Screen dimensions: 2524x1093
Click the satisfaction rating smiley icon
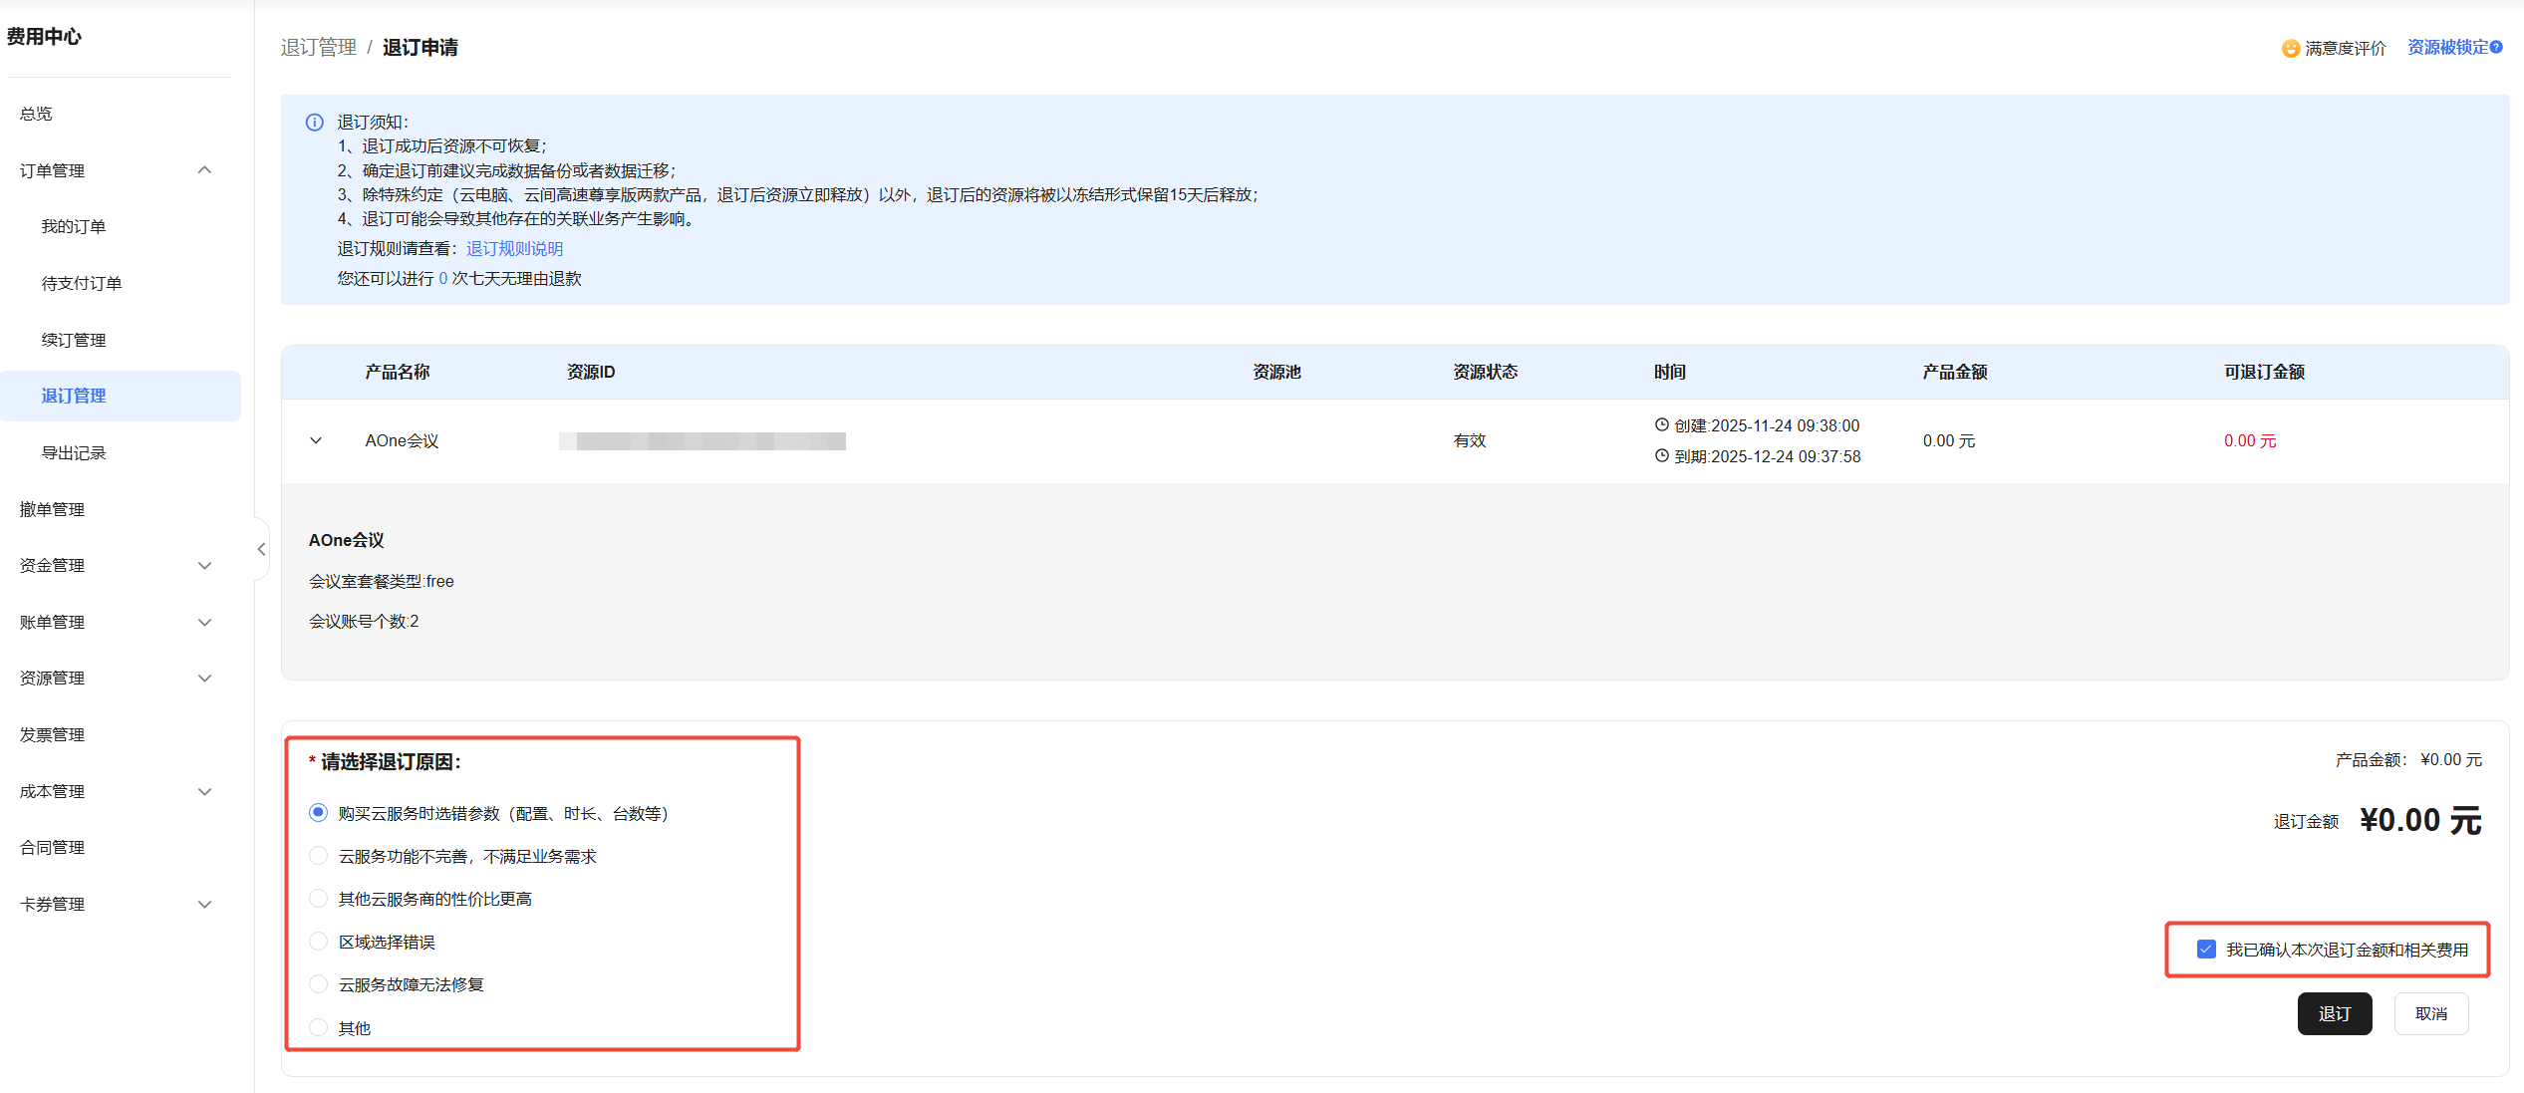click(x=2290, y=48)
